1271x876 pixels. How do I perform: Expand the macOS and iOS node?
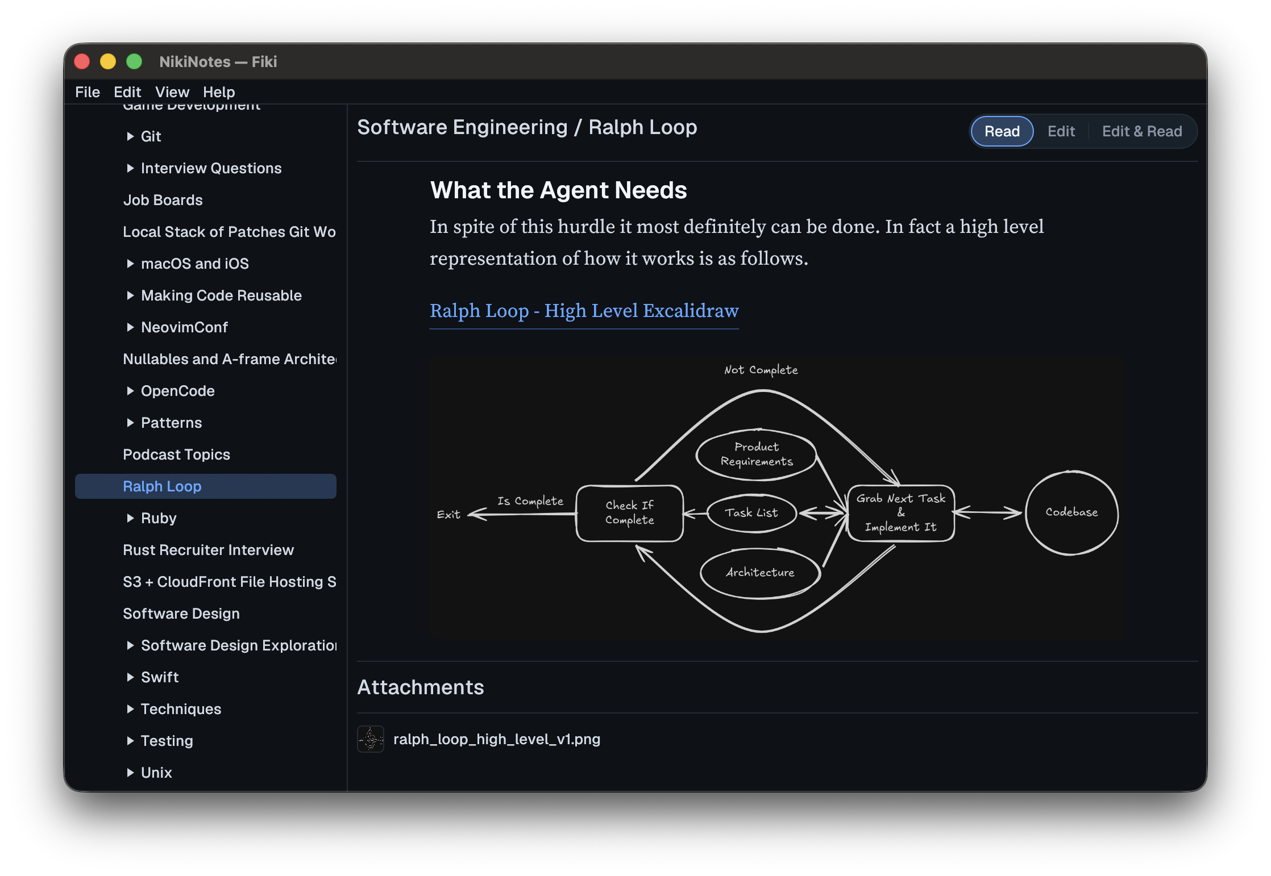[x=130, y=264]
